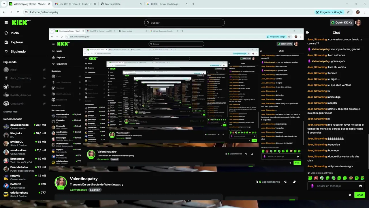This screenshot has height=208, width=369.
Task: Click the Recomendado heading in the page sidebar
Action: [13, 119]
